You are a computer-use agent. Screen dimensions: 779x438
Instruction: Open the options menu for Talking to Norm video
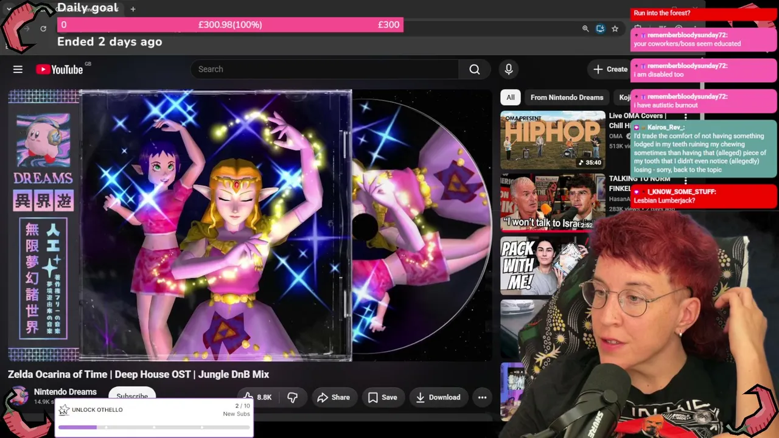tap(685, 181)
